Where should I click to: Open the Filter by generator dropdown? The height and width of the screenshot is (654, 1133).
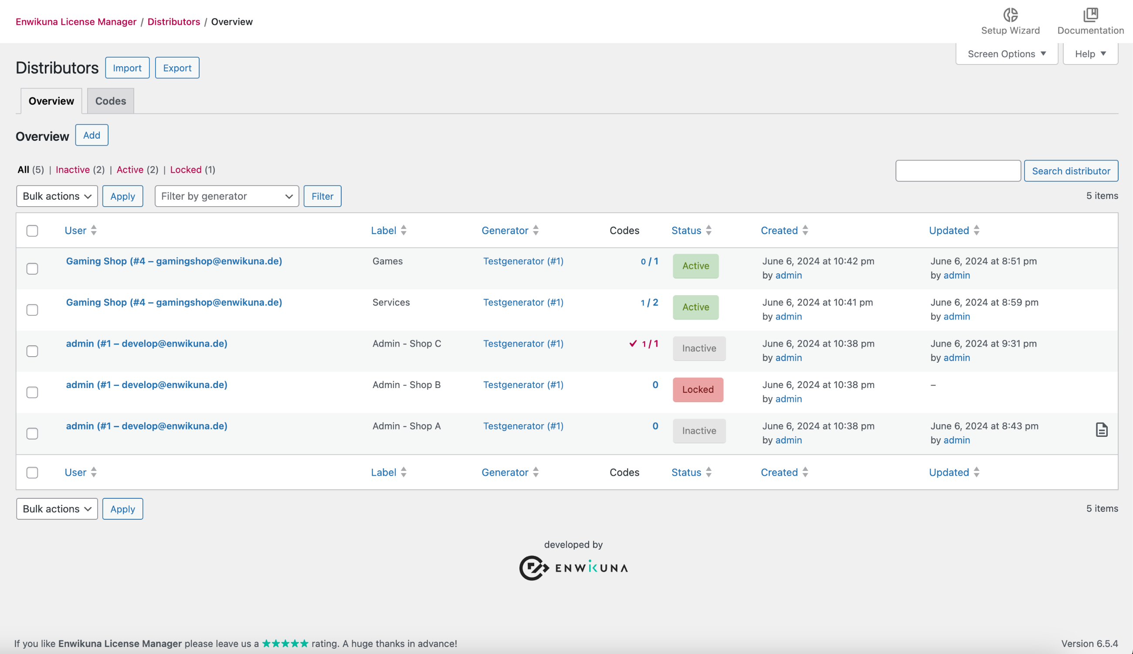(x=227, y=196)
